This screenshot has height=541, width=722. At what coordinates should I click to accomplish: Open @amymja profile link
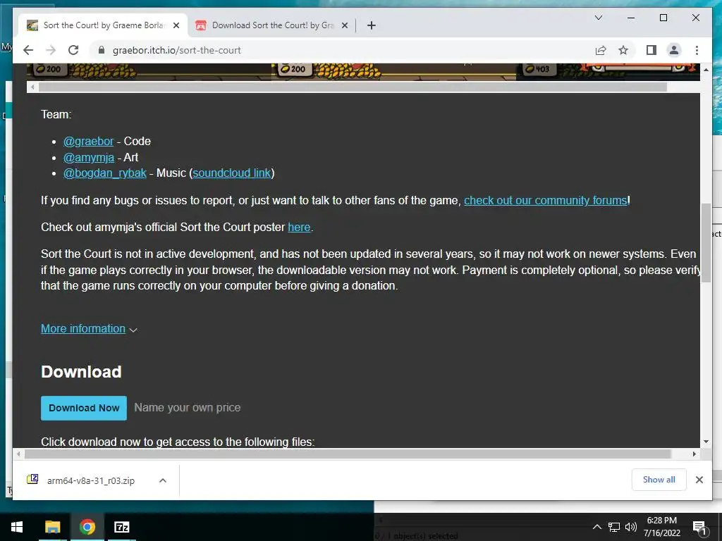point(89,157)
